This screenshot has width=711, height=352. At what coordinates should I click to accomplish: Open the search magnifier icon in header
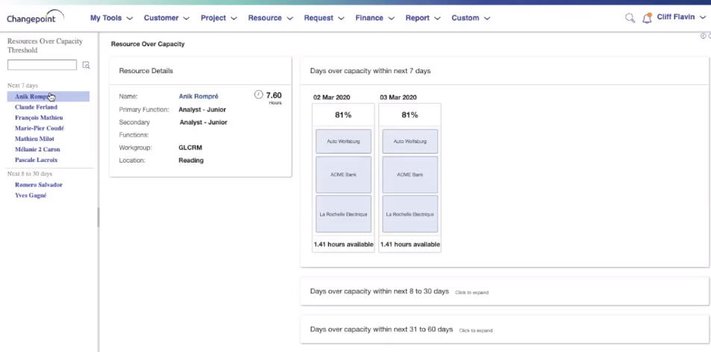pos(630,18)
